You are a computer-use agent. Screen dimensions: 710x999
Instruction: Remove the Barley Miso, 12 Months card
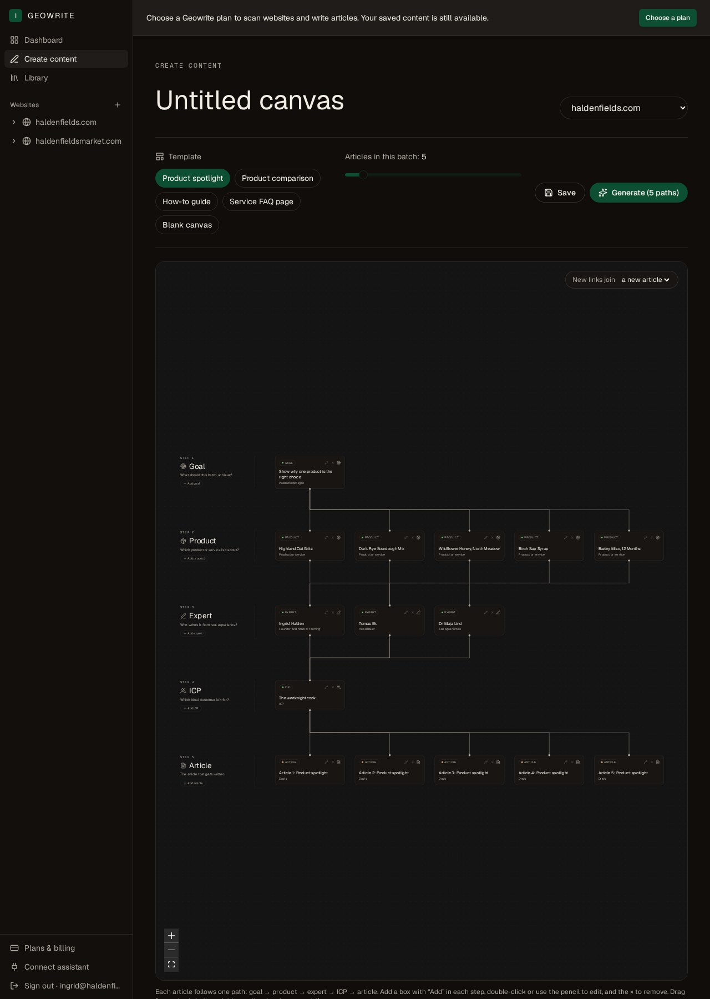652,537
